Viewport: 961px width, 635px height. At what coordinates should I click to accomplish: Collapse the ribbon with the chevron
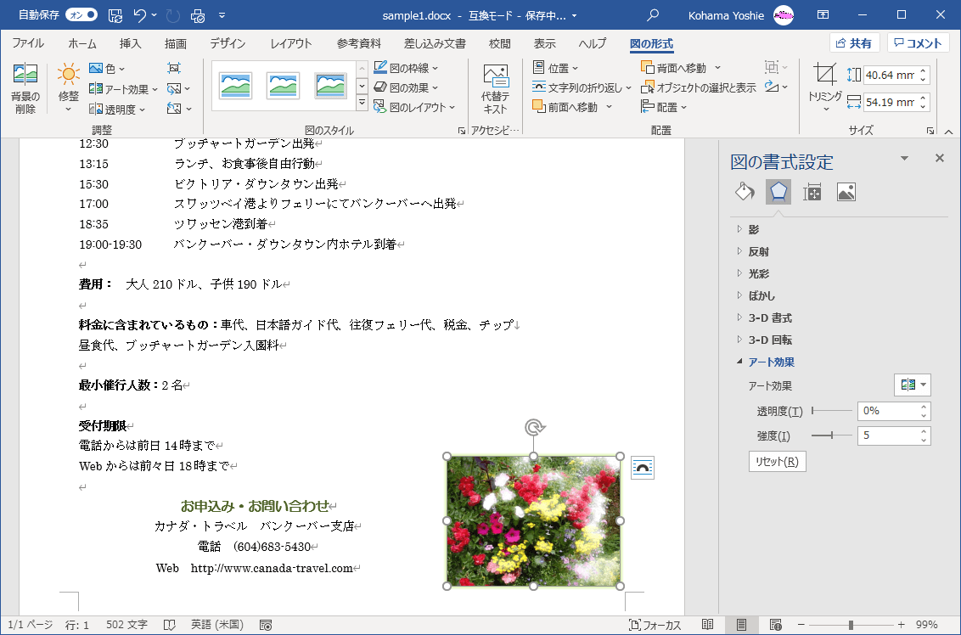(x=948, y=132)
